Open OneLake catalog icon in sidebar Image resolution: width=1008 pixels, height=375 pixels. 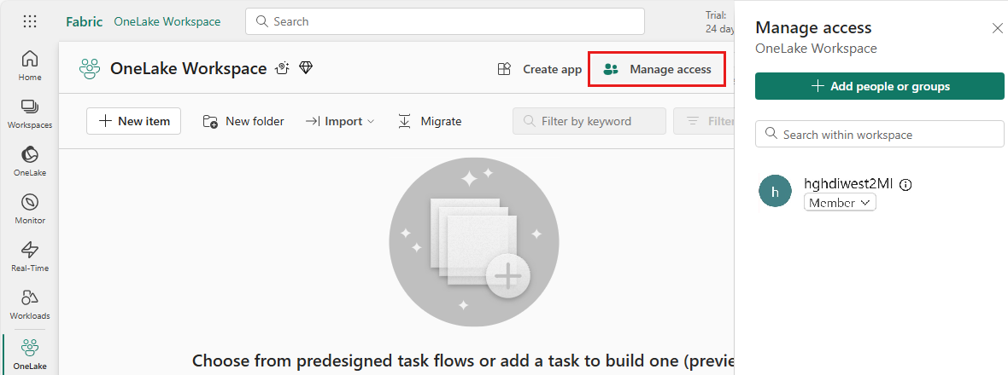(x=30, y=161)
